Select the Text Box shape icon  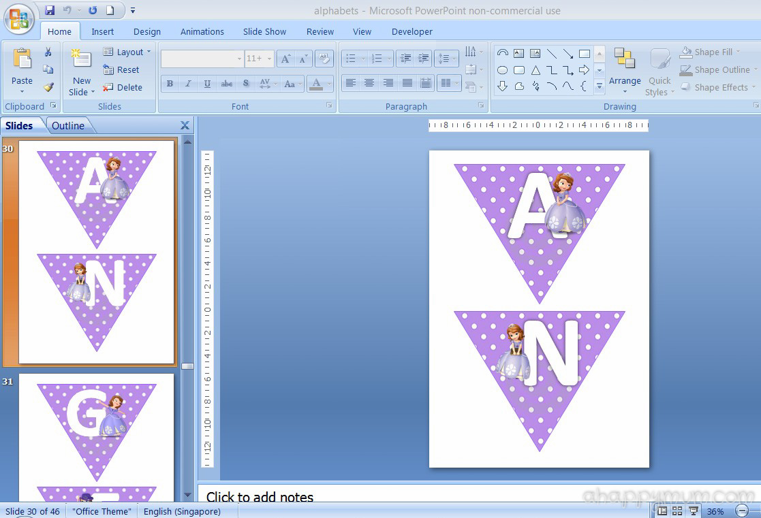(519, 53)
